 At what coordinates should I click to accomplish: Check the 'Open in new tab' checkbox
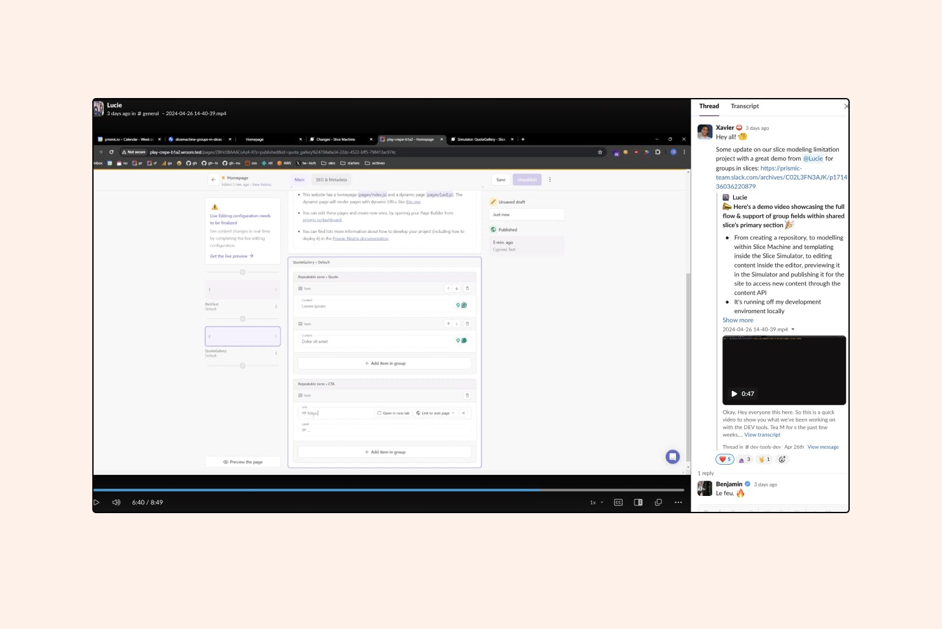[x=379, y=413]
